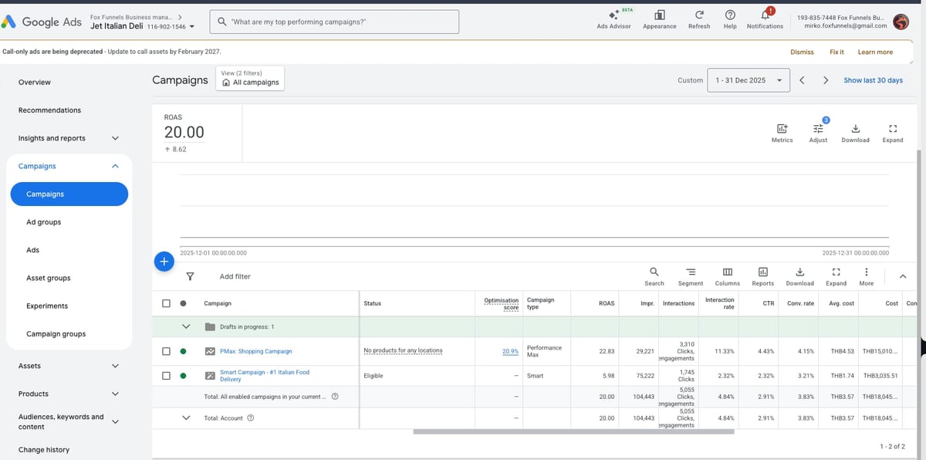Click Show last 30 days link
Image resolution: width=926 pixels, height=460 pixels.
click(x=873, y=80)
